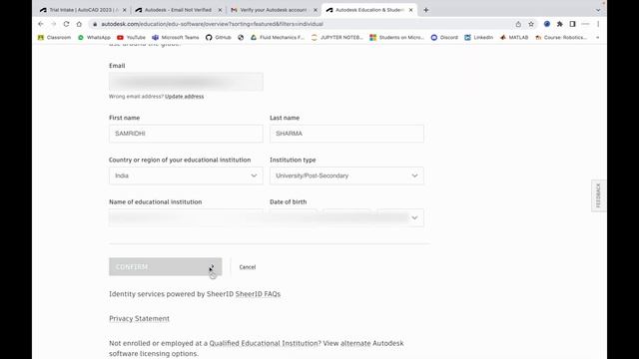639x359 pixels.
Task: Click the CONFIRM button
Action: coord(166,267)
